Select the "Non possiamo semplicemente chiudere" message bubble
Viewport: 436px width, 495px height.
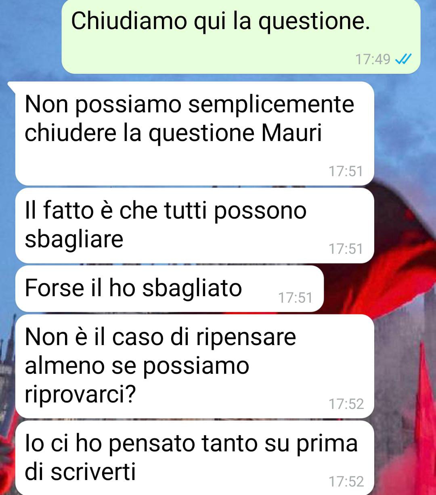195,133
